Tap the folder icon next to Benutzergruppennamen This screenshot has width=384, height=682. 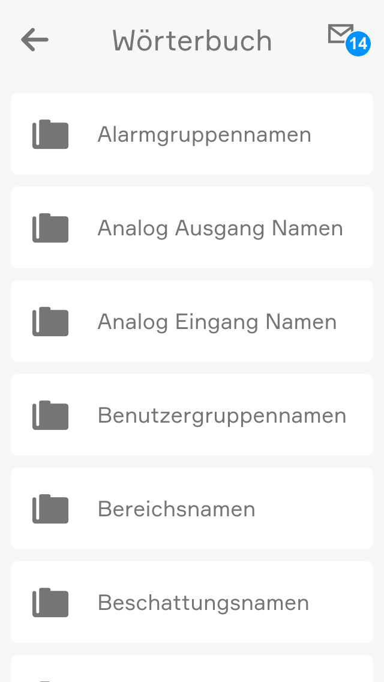50,415
